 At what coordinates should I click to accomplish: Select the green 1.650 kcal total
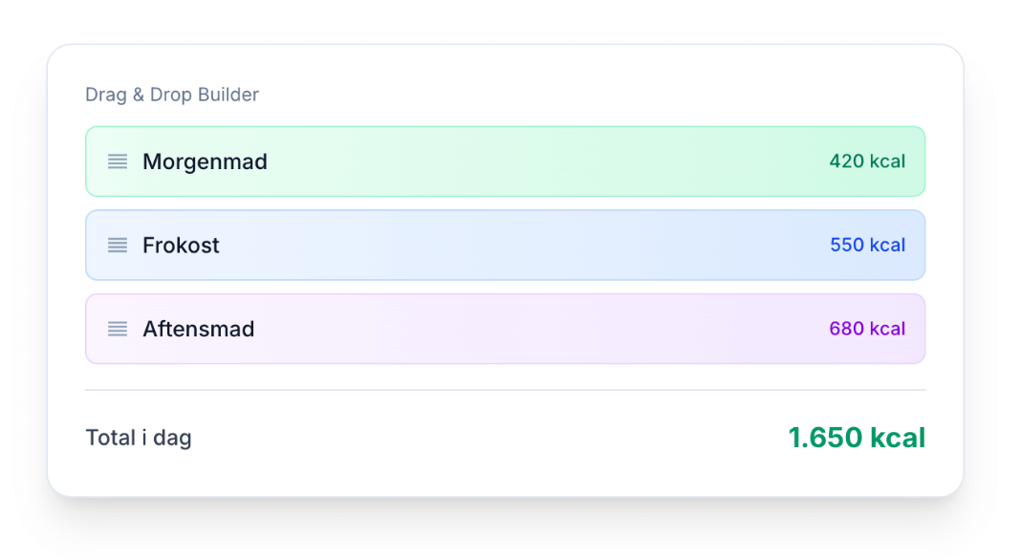click(x=856, y=438)
